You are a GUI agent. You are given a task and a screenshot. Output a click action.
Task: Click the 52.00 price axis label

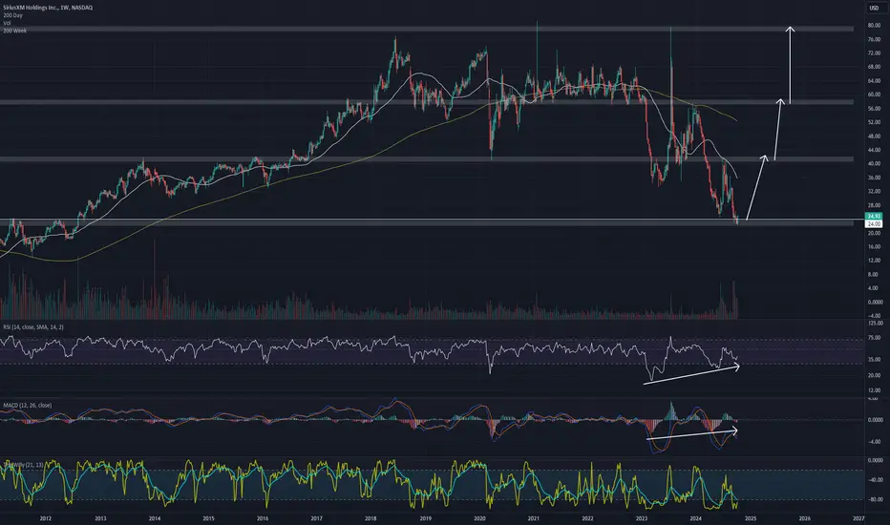coord(874,122)
